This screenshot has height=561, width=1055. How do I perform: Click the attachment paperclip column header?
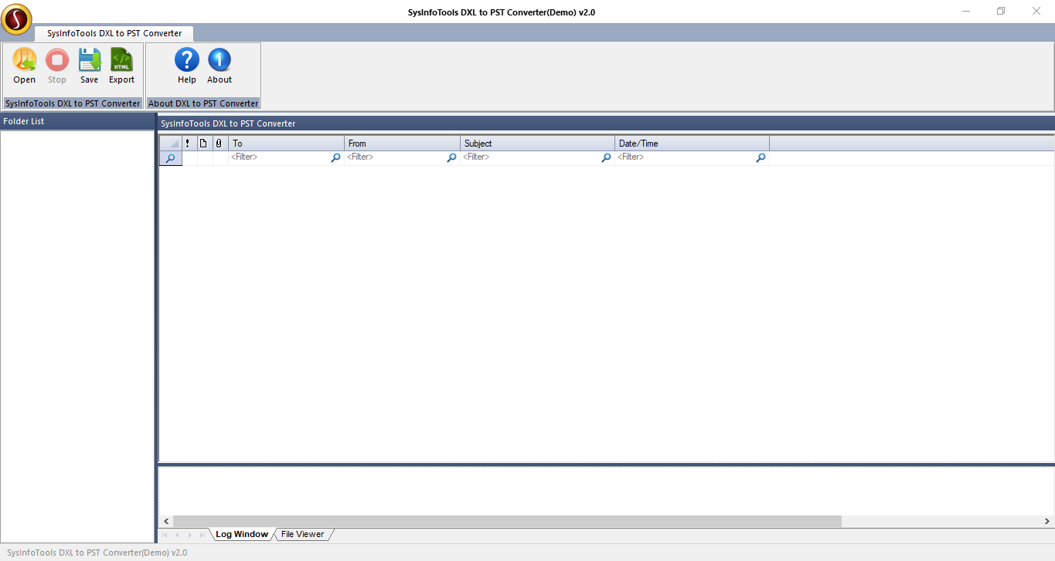click(x=220, y=144)
